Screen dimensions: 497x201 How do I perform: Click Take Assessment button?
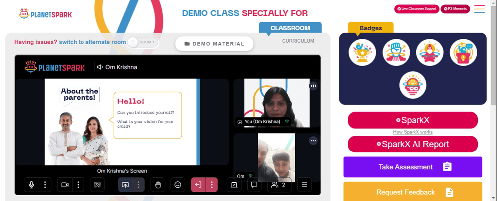pyautogui.click(x=413, y=167)
